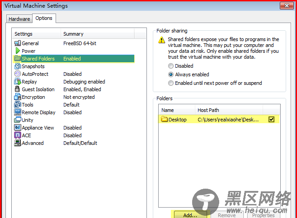Click the Remote Display monitor icon
The height and width of the screenshot is (218, 297).
click(18, 112)
